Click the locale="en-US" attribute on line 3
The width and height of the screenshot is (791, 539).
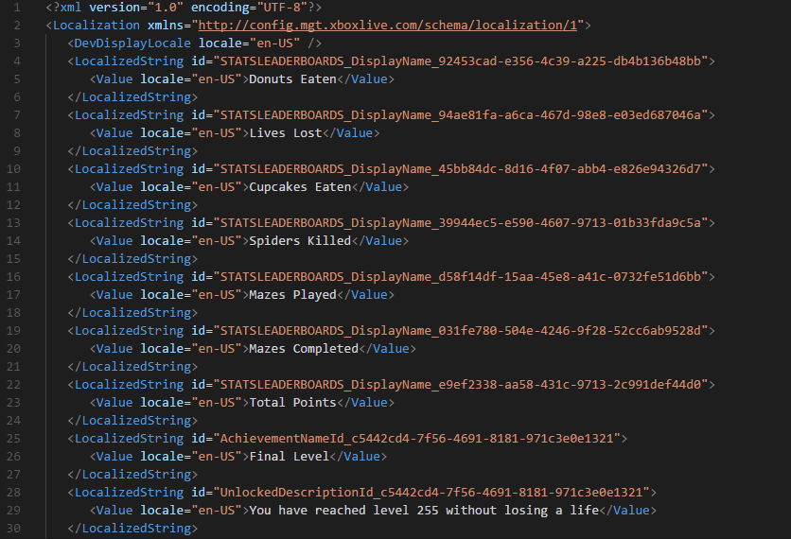(249, 43)
